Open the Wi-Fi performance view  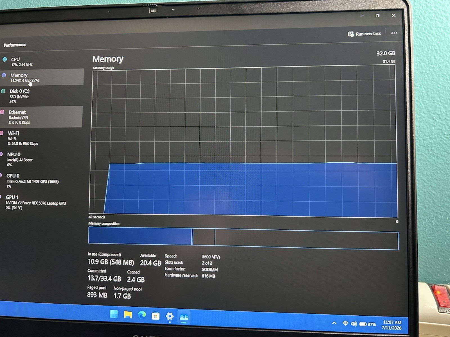(x=41, y=138)
